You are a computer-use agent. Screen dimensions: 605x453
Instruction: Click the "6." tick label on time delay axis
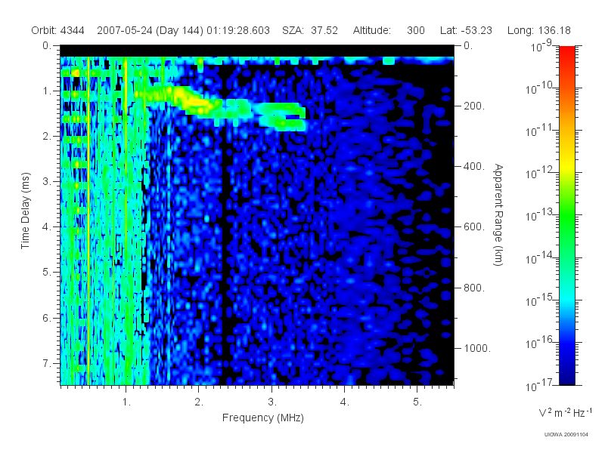click(x=46, y=318)
